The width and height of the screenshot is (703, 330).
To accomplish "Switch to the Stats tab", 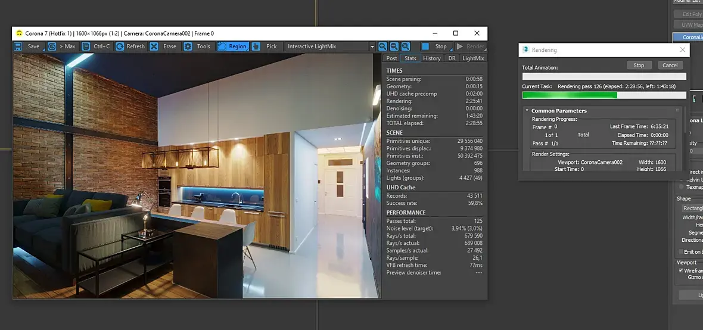I will pos(410,58).
